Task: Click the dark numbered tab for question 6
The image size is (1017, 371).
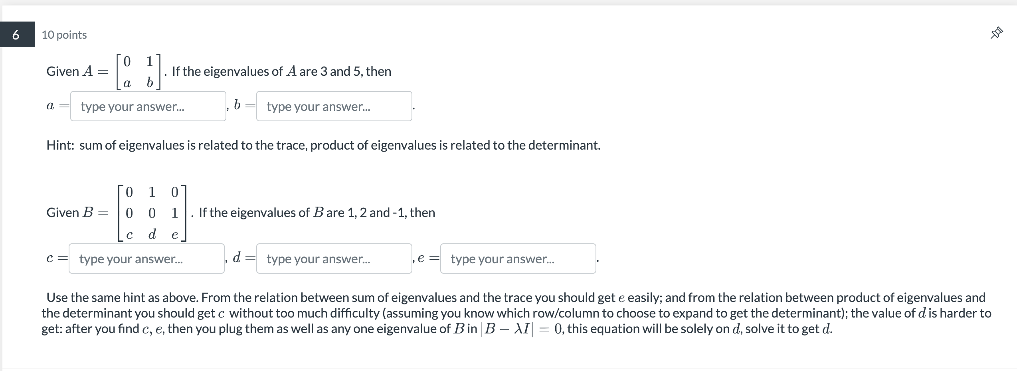Action: pos(17,35)
